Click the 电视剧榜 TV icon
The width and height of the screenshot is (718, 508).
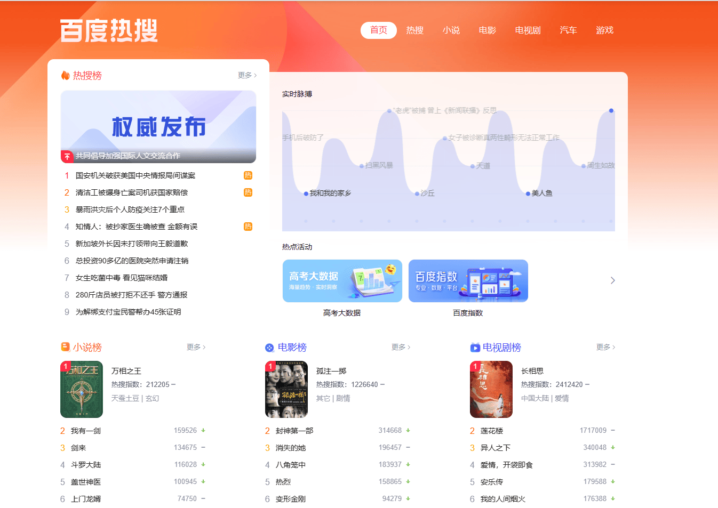[x=475, y=348]
